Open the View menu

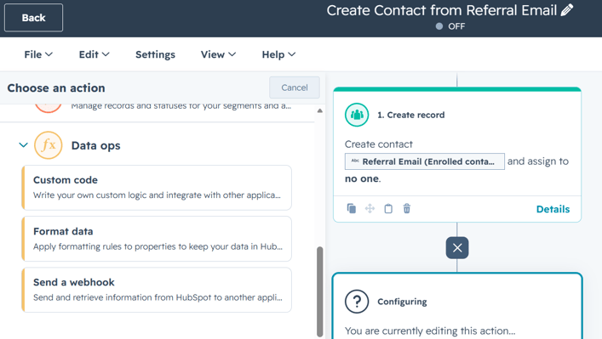[x=218, y=54]
